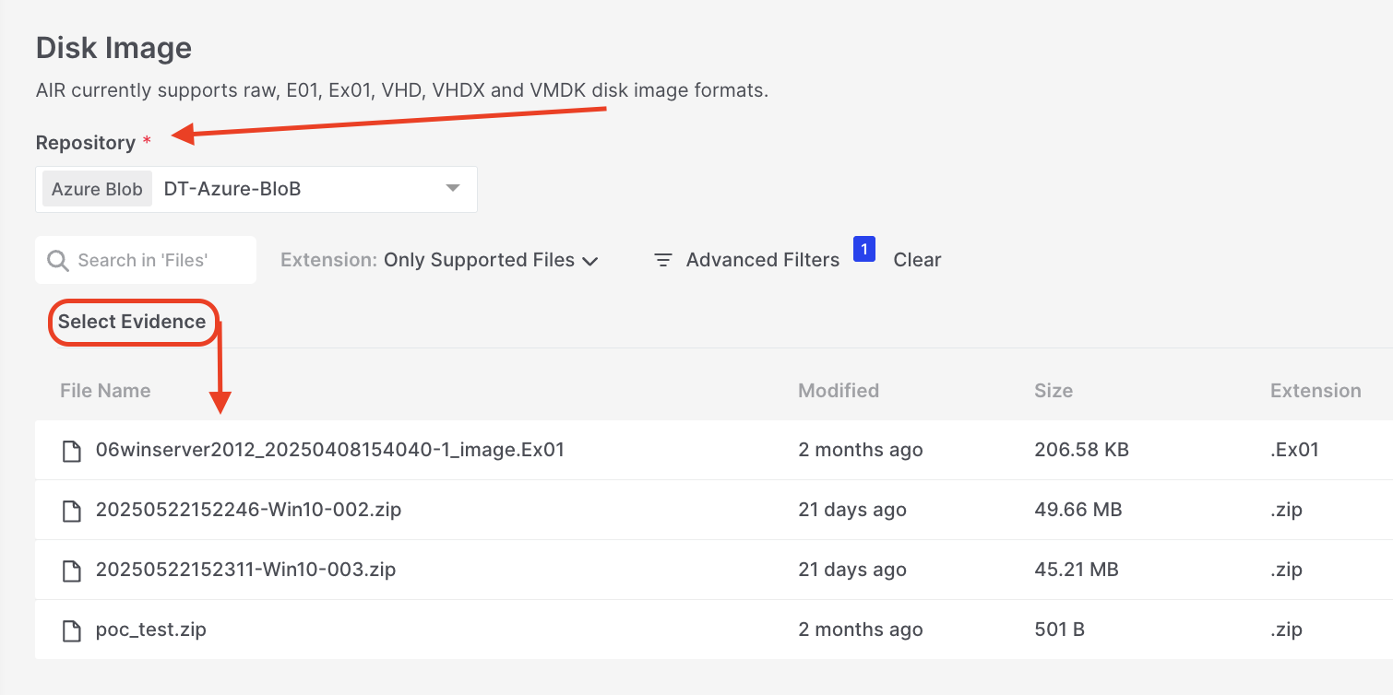Sort by the Size column header
The height and width of the screenshot is (695, 1393).
1053,391
